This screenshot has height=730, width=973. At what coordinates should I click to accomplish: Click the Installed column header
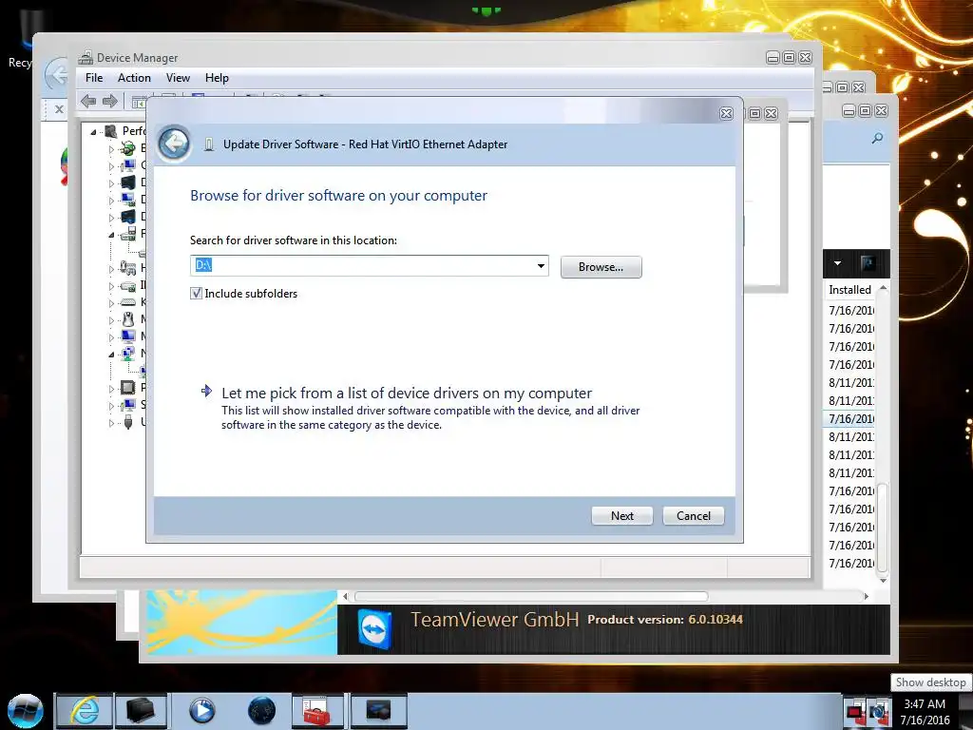(849, 289)
